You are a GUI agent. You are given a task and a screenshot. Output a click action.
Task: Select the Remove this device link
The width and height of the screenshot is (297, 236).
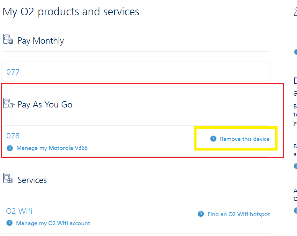[245, 139]
